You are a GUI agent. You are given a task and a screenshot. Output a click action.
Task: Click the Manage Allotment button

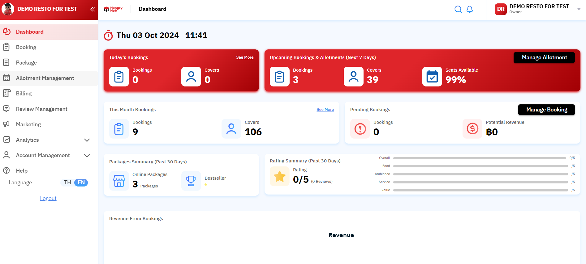point(544,57)
